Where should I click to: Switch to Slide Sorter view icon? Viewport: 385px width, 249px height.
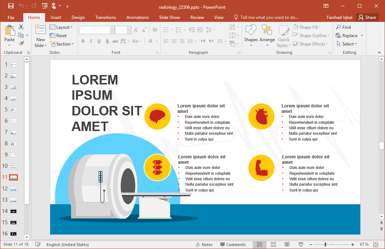(273, 244)
